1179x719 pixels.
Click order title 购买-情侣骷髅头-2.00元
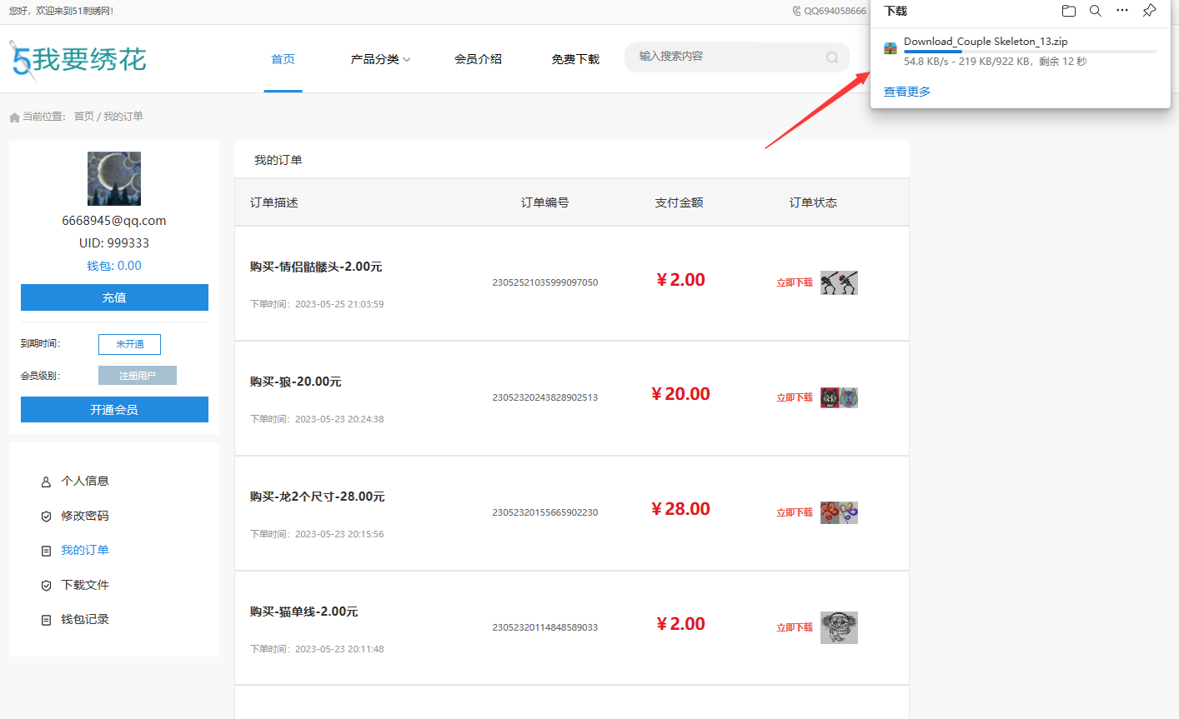tap(316, 267)
